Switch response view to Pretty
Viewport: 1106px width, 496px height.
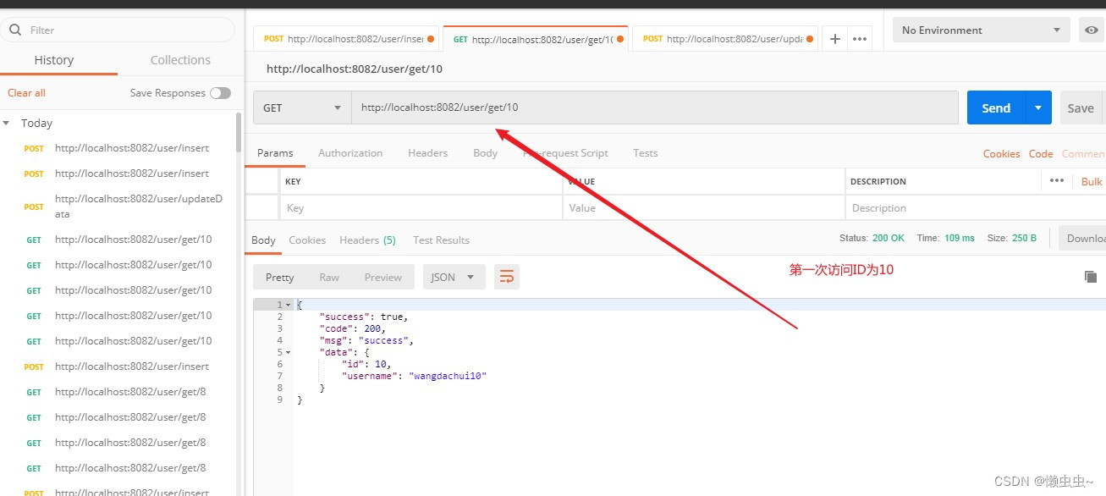(279, 277)
